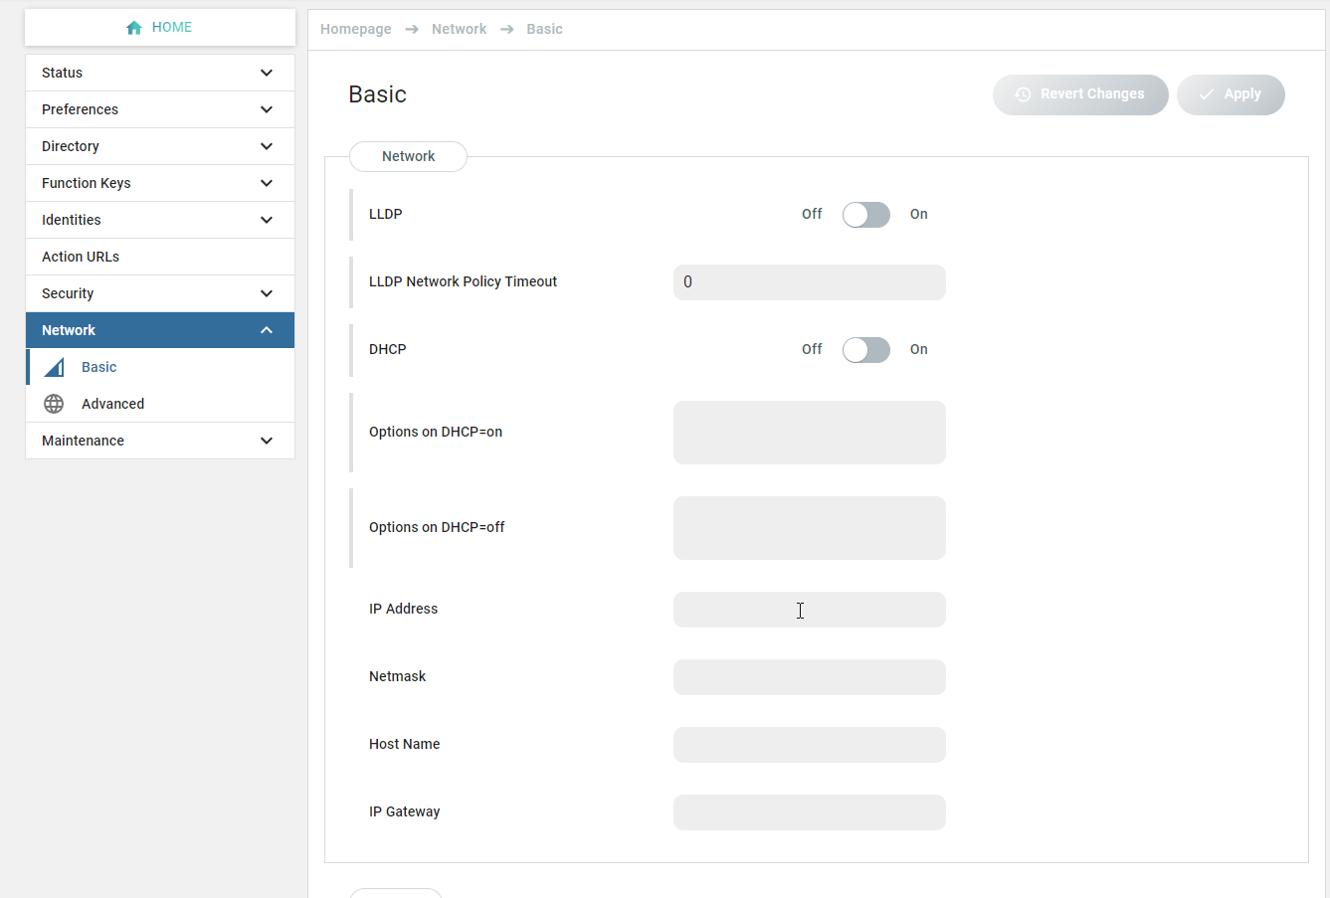Click the Basic network signal icon
The width and height of the screenshot is (1330, 898).
pos(54,367)
